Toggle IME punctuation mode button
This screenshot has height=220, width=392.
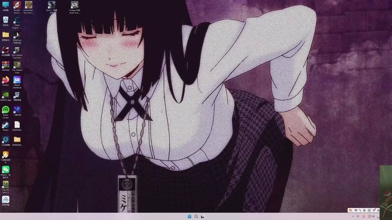[360, 210]
